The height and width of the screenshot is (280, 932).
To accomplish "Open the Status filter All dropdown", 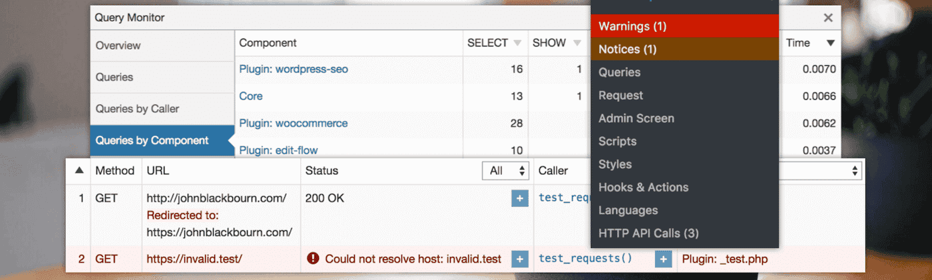I will (505, 171).
